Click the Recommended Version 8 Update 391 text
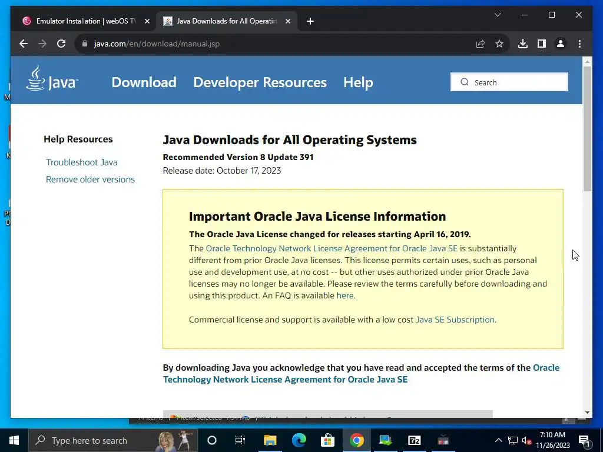 click(238, 157)
